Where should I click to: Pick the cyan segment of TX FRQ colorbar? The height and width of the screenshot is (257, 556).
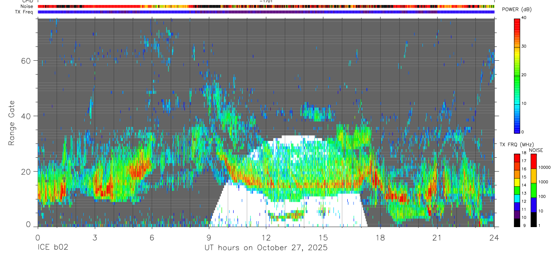[517, 198]
